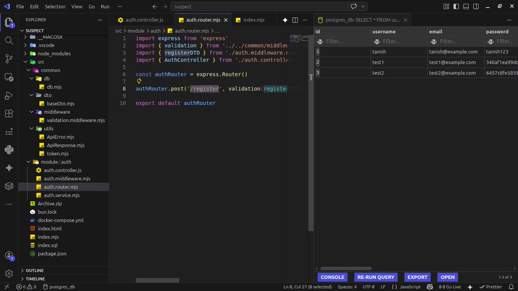518x291 pixels.
Task: Open errors and warnings count in the status bar
Action: 26,287
